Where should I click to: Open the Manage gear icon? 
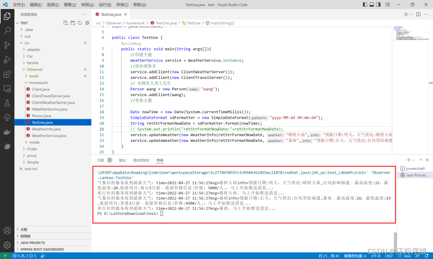tap(7, 245)
